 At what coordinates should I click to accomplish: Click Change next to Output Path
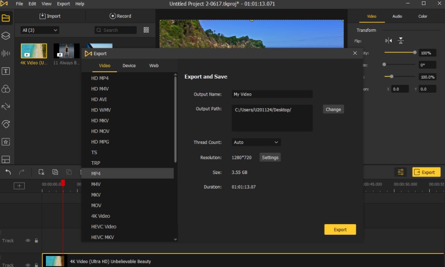point(333,110)
